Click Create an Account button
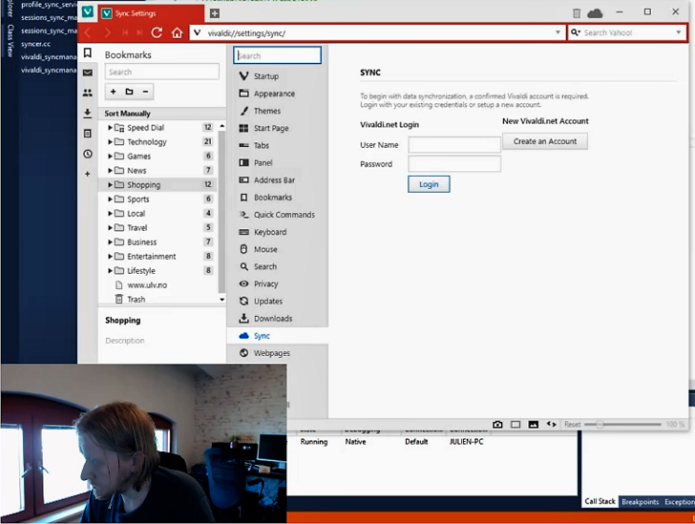The image size is (695, 524). point(545,141)
